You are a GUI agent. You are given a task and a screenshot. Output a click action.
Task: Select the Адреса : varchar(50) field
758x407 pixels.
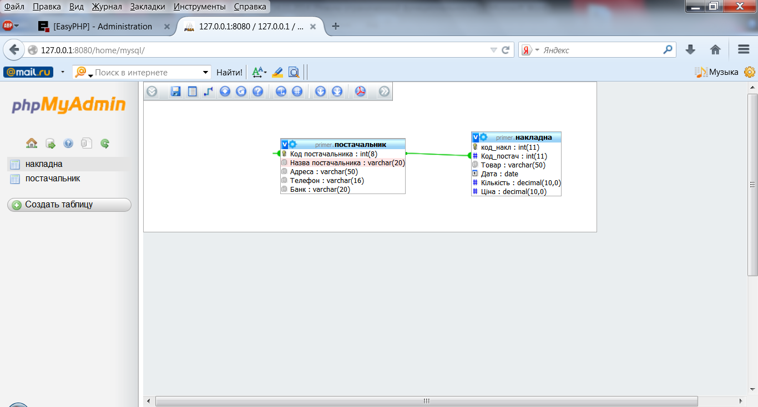343,171
